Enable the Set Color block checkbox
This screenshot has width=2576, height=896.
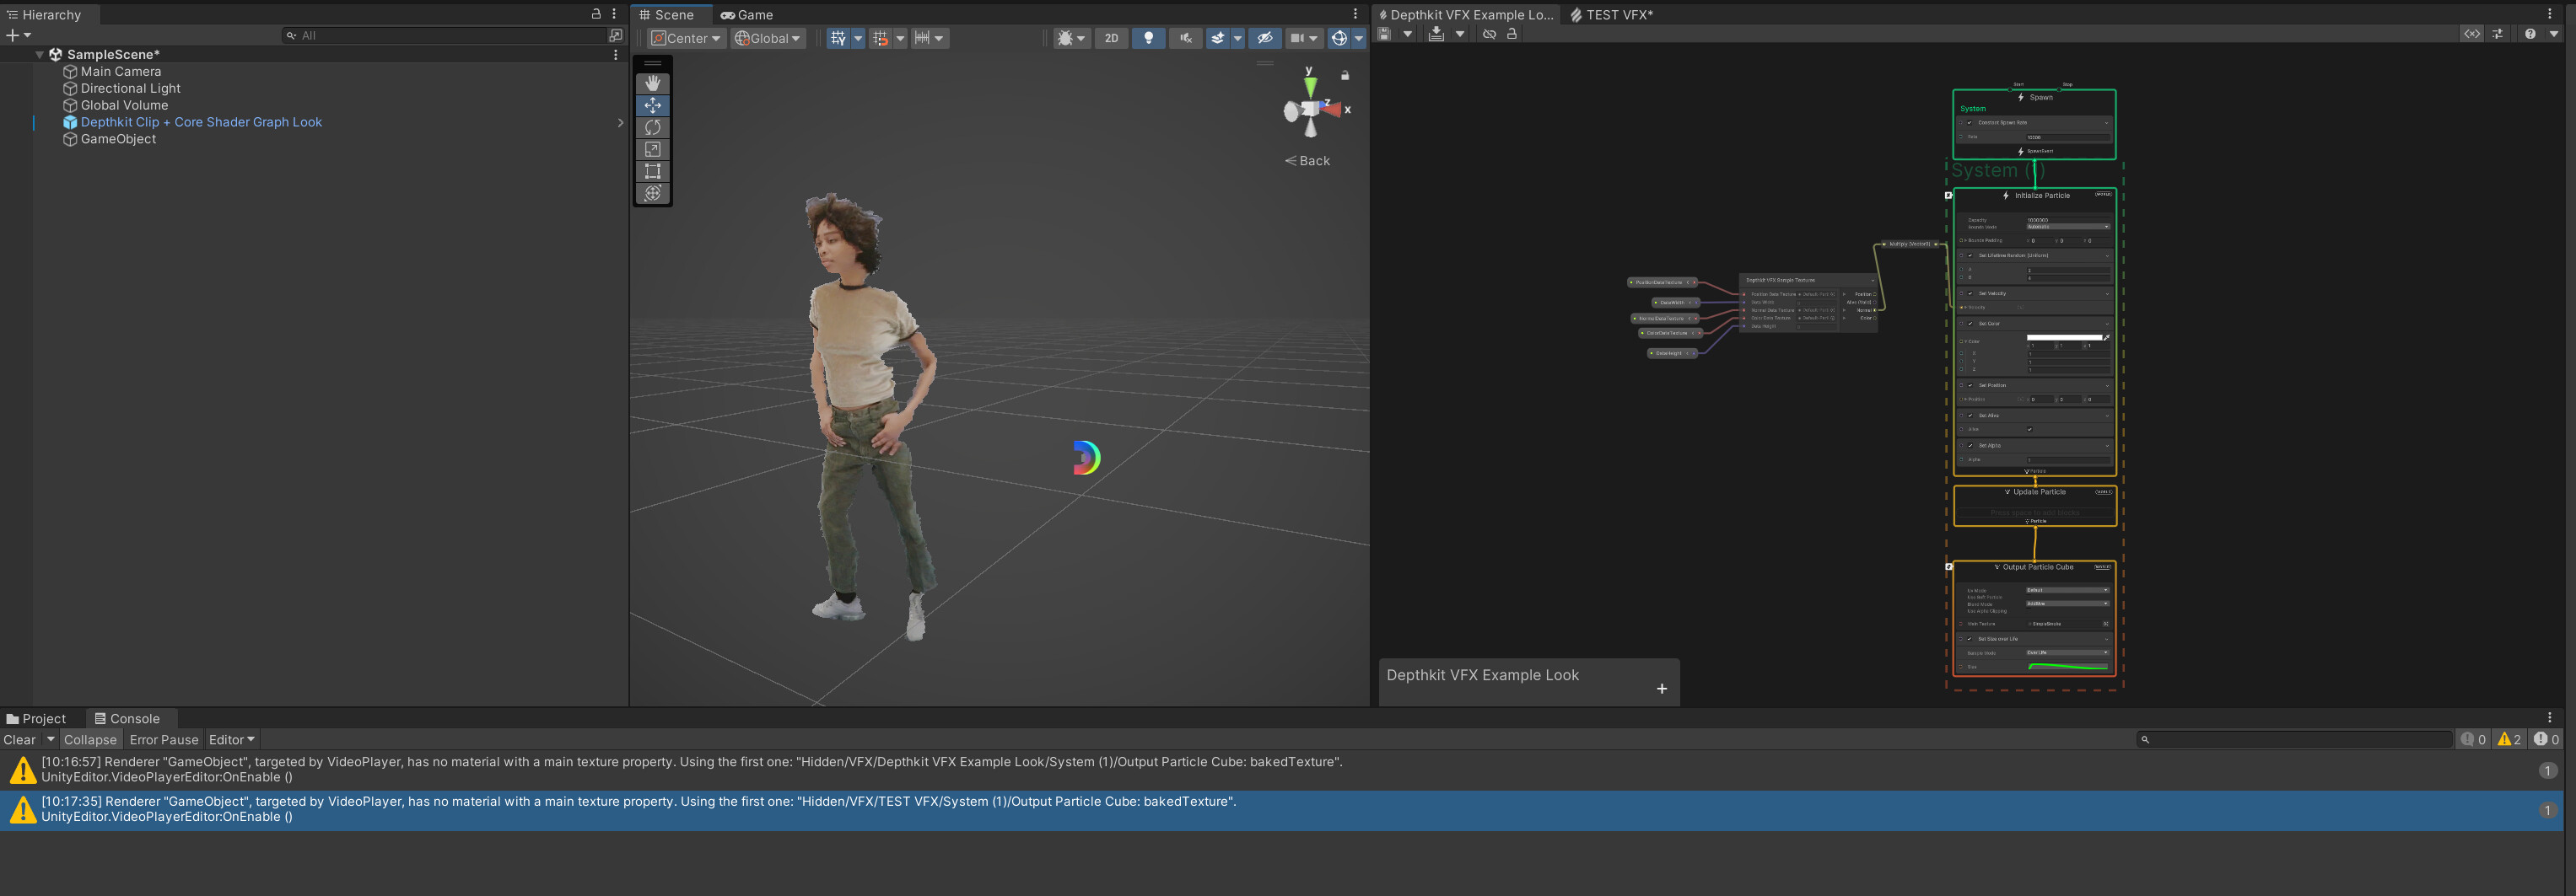[x=1971, y=324]
